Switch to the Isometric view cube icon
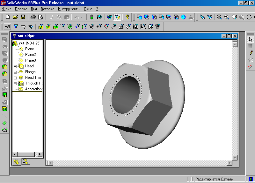This screenshot has width=255, height=183. (x=183, y=17)
